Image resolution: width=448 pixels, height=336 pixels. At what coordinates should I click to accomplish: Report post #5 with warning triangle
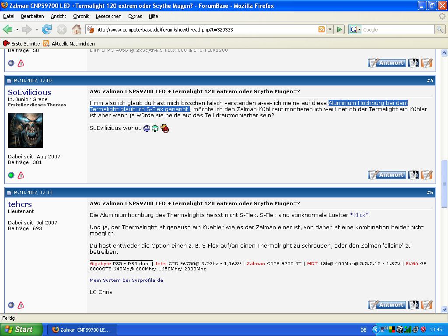coord(21,175)
